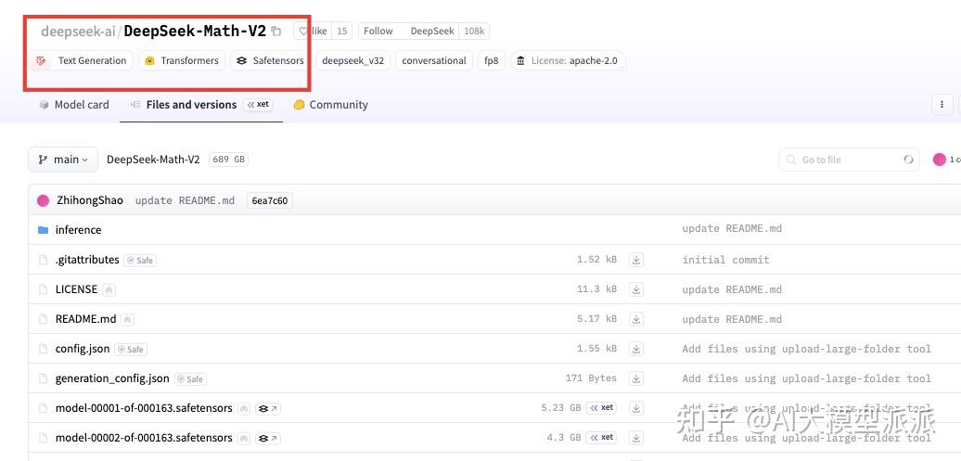This screenshot has width=961, height=461.
Task: Click Safe badge next to .gitattributes
Action: [140, 260]
